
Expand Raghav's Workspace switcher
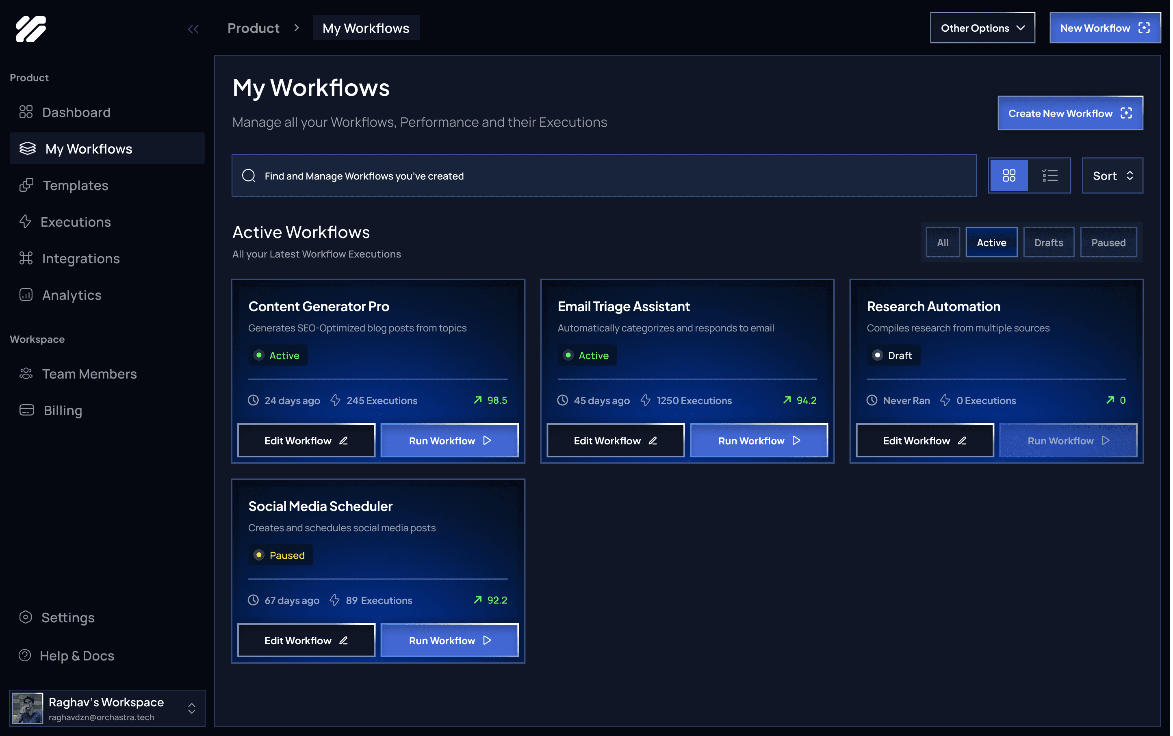191,708
